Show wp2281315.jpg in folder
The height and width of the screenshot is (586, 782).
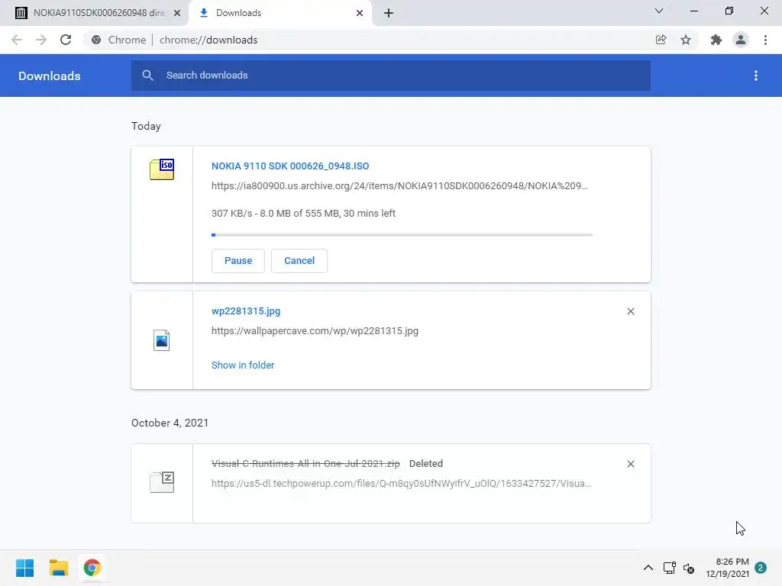pos(243,365)
